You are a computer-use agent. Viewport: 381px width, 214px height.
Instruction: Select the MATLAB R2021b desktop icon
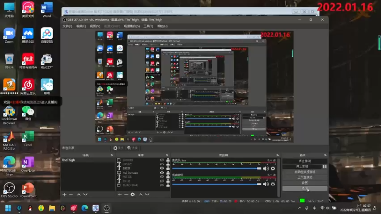click(x=9, y=140)
